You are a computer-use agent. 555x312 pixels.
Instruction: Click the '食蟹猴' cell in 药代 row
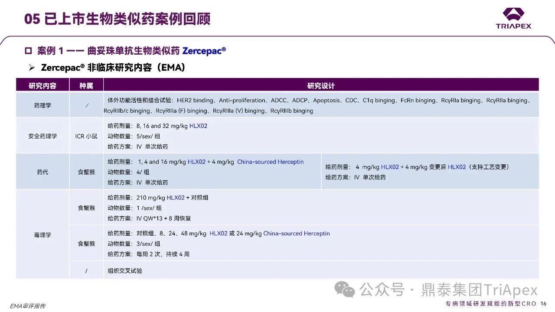click(x=86, y=172)
